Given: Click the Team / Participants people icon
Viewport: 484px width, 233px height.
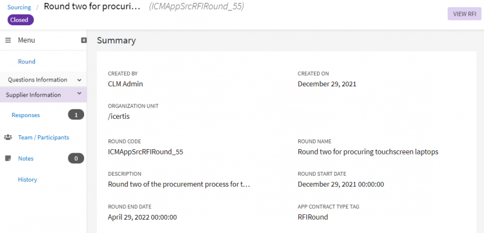Looking at the screenshot, I should pos(8,137).
